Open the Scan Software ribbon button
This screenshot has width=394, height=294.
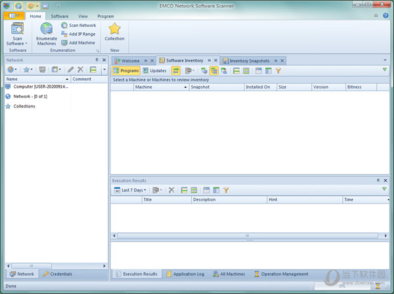(x=17, y=34)
